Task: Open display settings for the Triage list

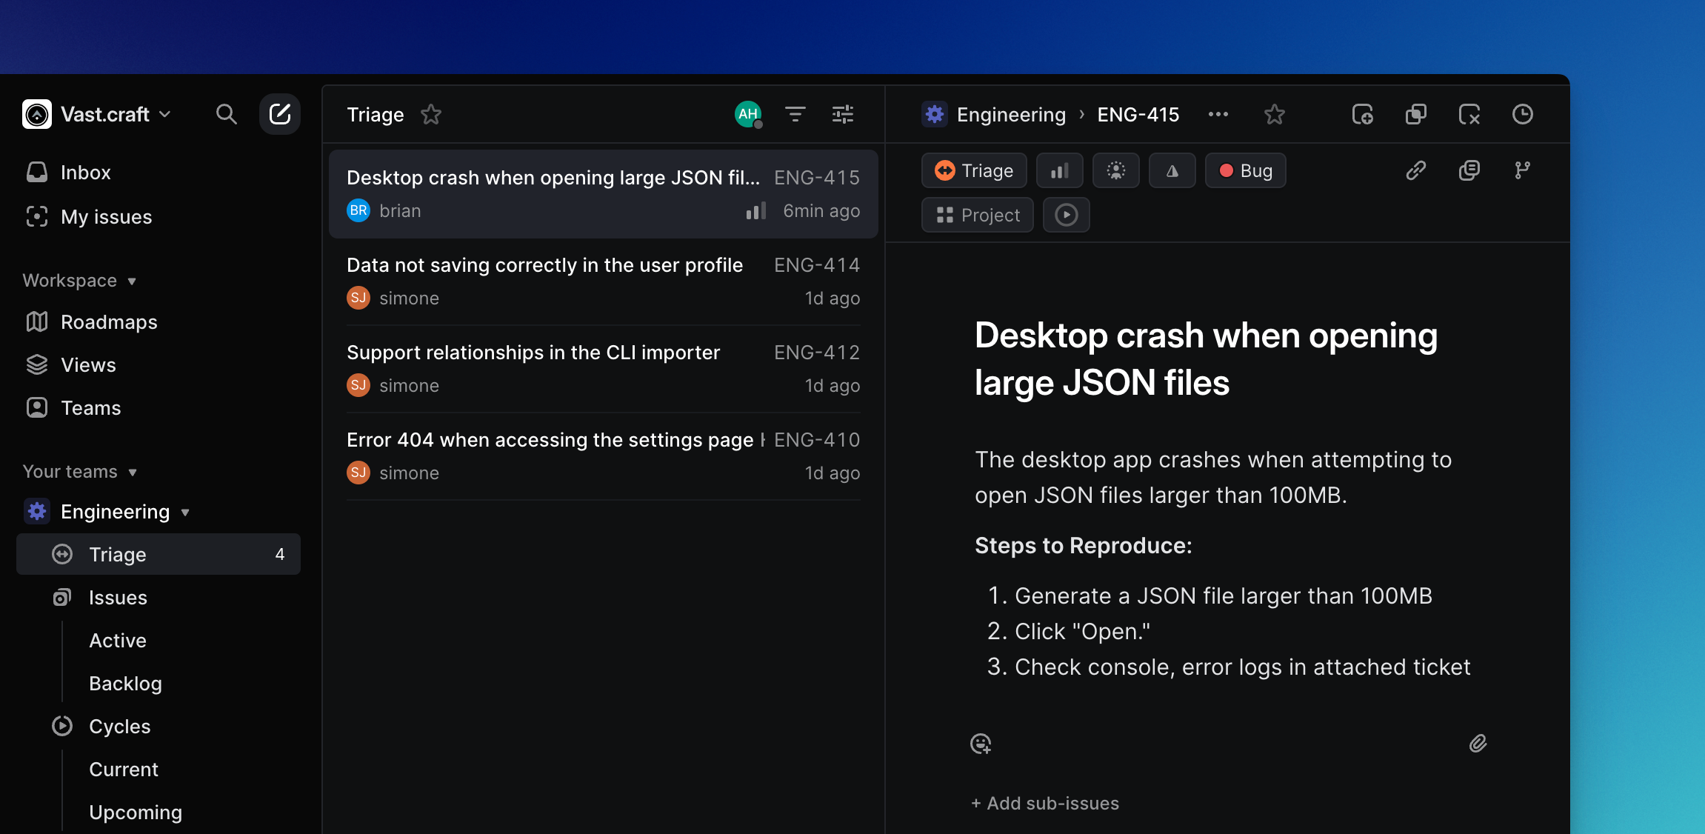Action: [x=843, y=114]
